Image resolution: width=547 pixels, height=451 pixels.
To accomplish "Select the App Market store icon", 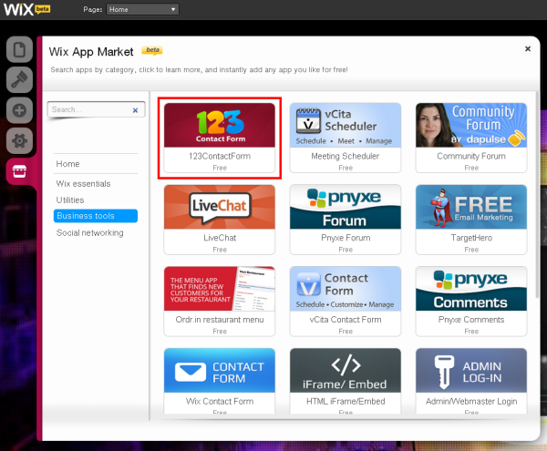I will (19, 171).
